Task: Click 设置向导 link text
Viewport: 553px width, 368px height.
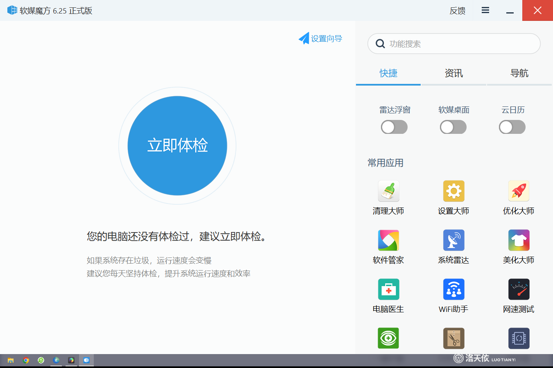Action: (326, 38)
